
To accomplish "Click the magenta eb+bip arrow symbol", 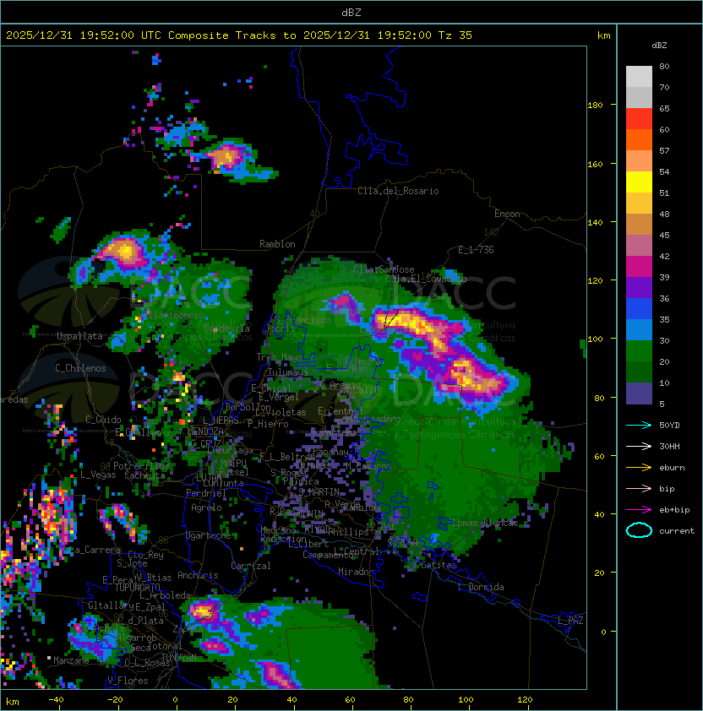I will point(639,510).
